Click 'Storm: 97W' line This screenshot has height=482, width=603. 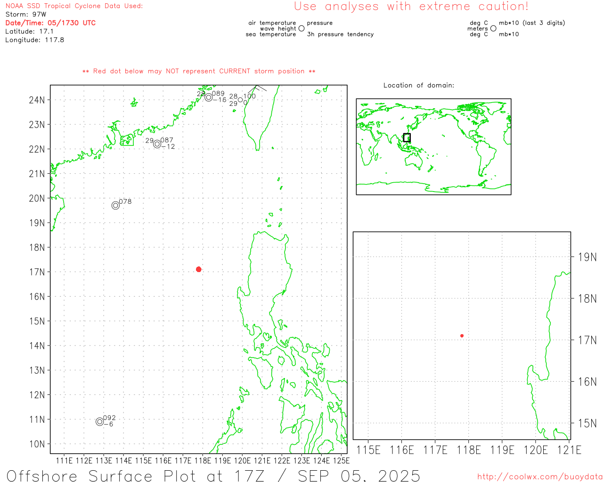pyautogui.click(x=26, y=15)
